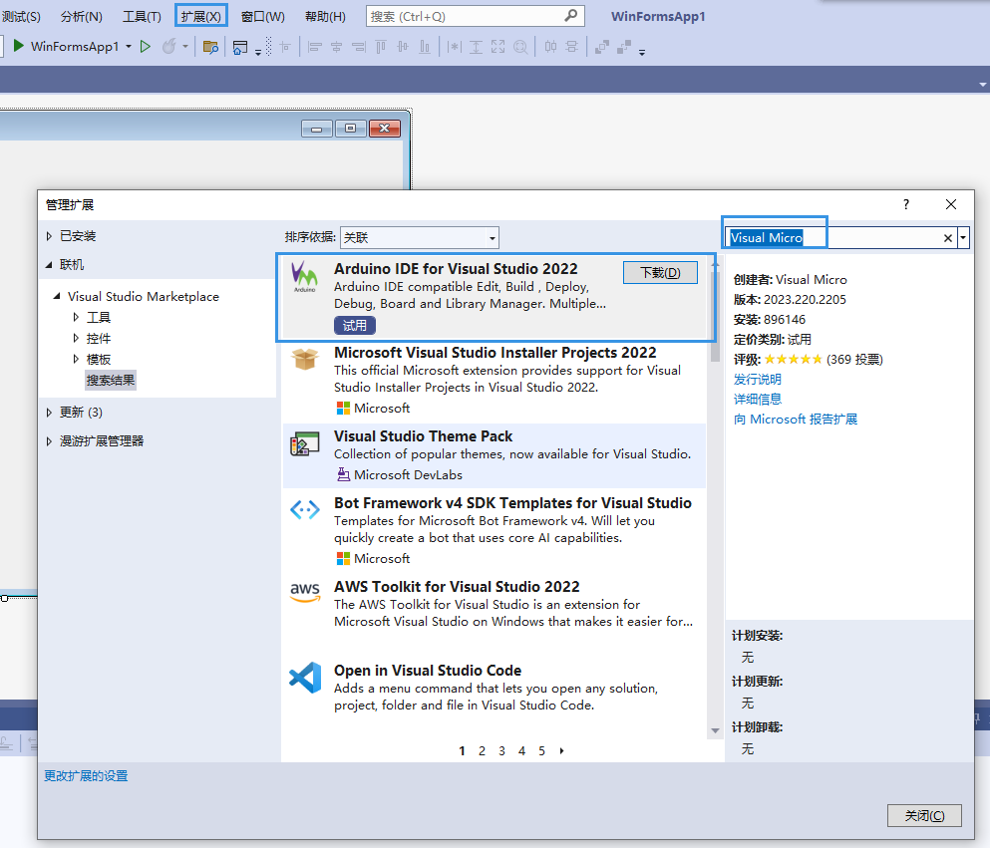Select 搜索结果 tree item
Image resolution: width=990 pixels, height=848 pixels.
tap(111, 381)
